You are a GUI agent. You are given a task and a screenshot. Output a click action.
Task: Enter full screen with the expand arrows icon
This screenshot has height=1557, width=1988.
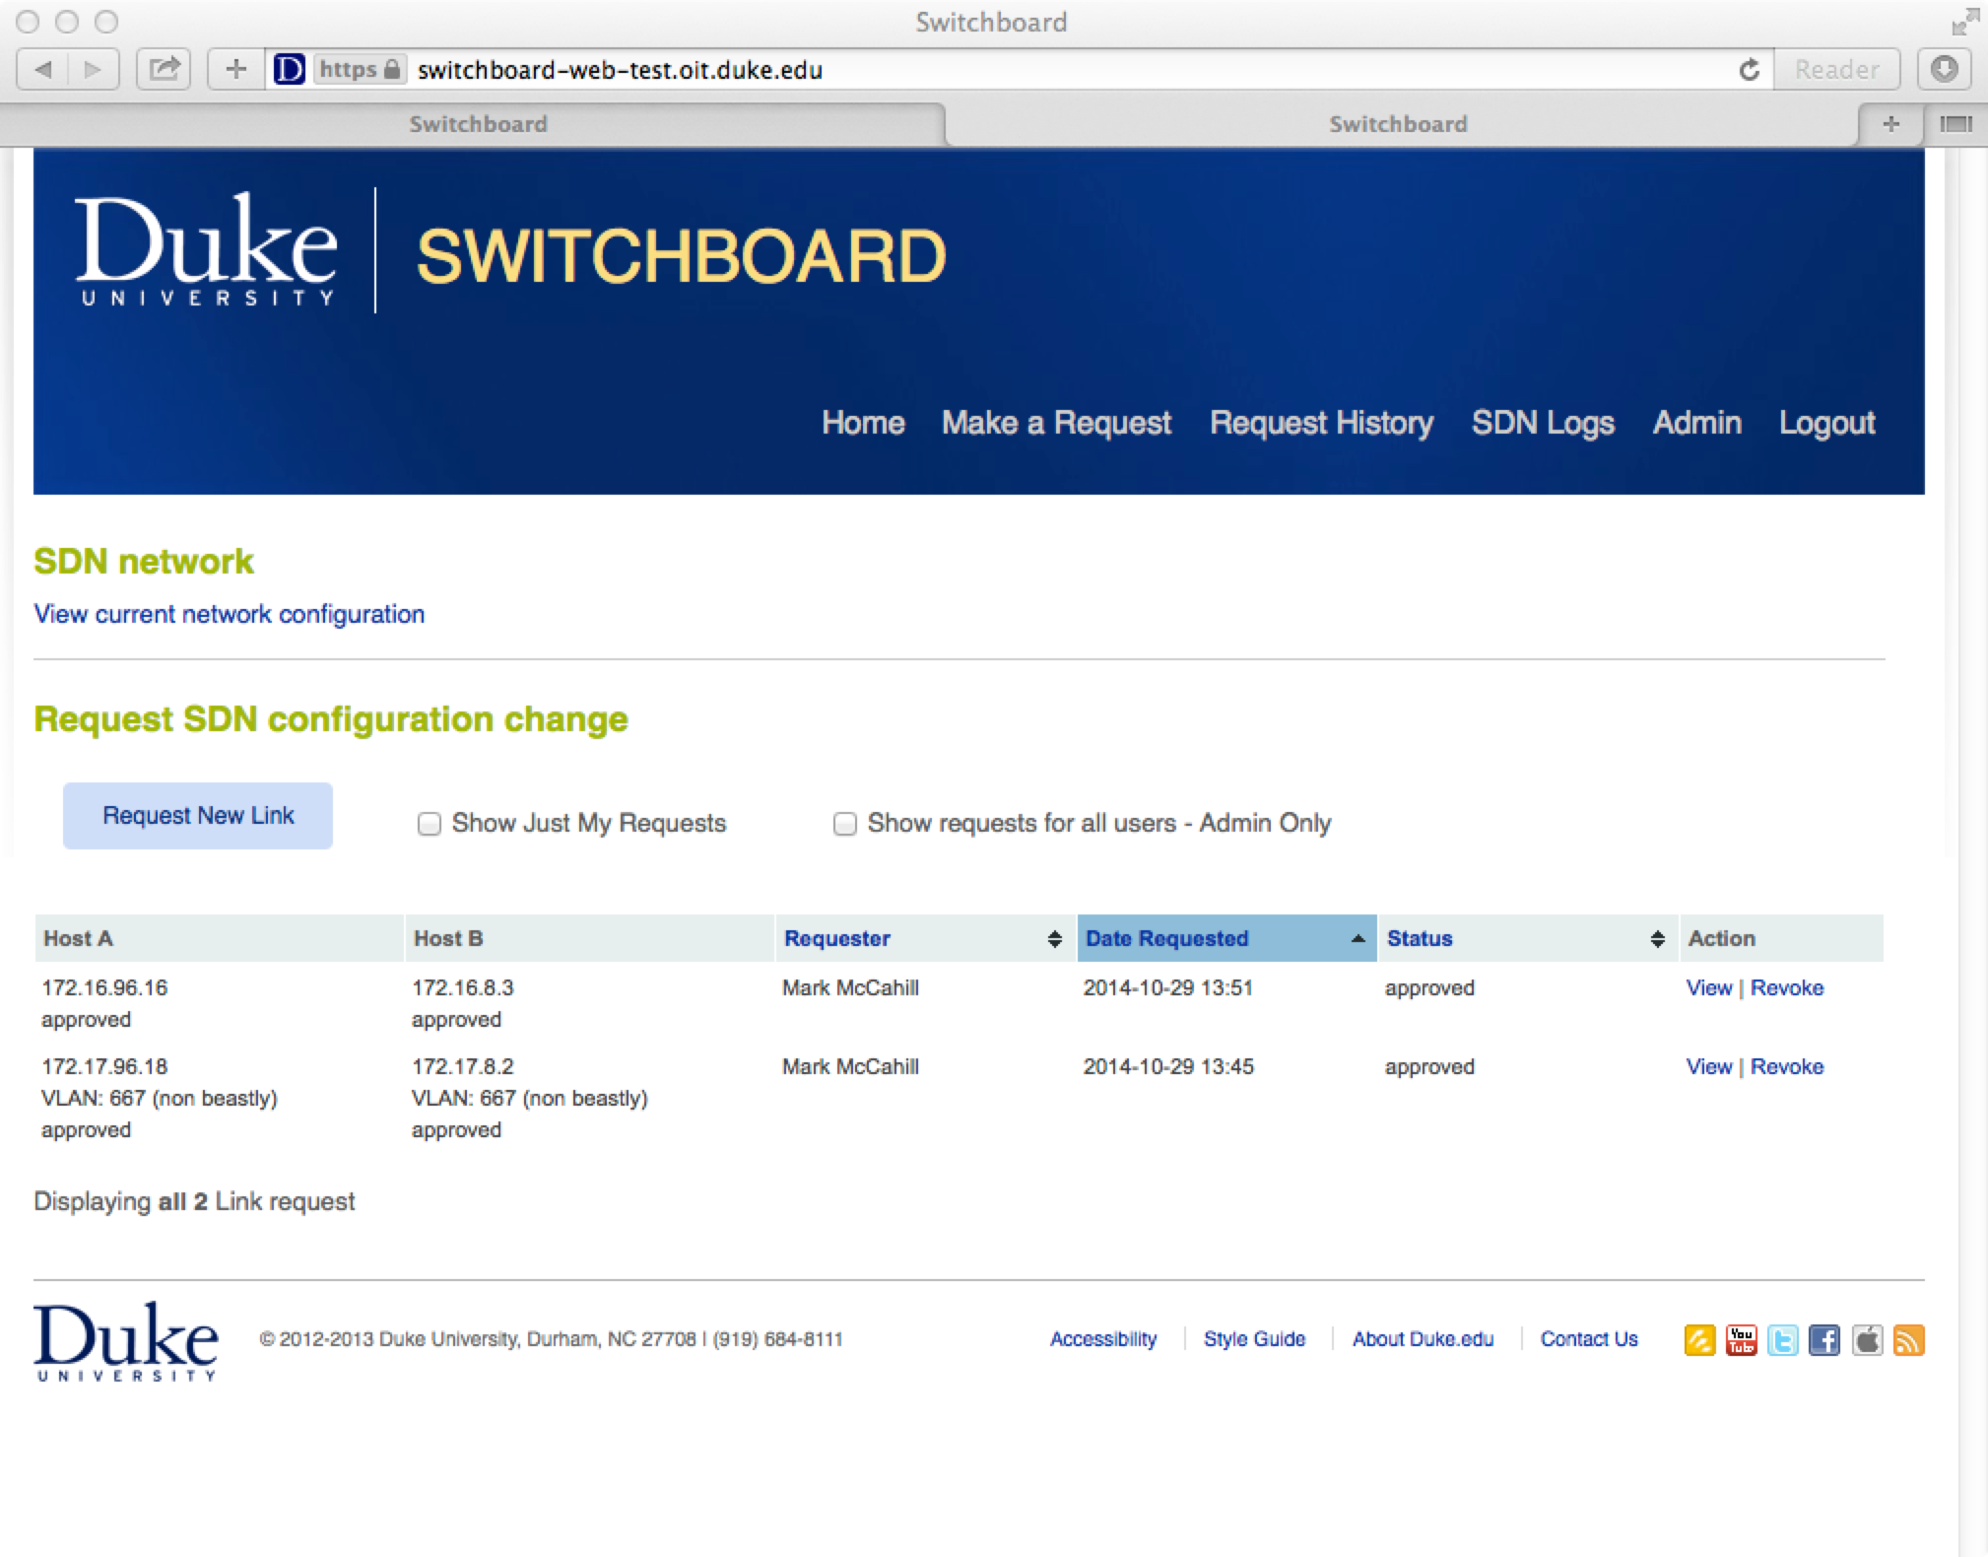coord(1965,22)
